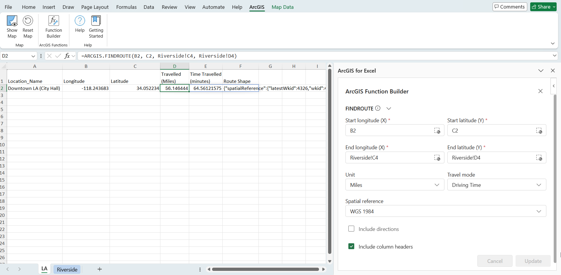The image size is (561, 275).
Task: Select the cell containing -118.243683
Action: point(86,88)
